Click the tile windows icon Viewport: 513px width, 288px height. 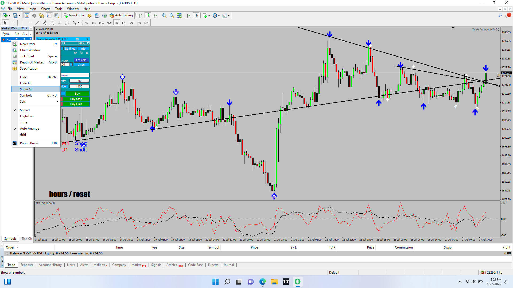coord(179,15)
